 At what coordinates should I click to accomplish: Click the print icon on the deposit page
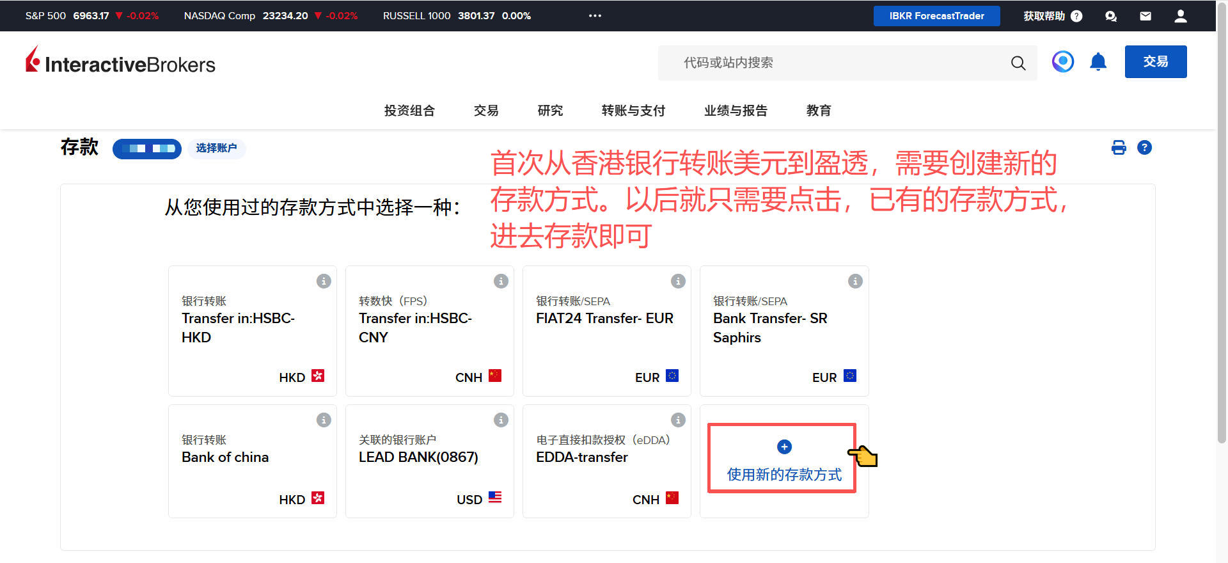1119,148
